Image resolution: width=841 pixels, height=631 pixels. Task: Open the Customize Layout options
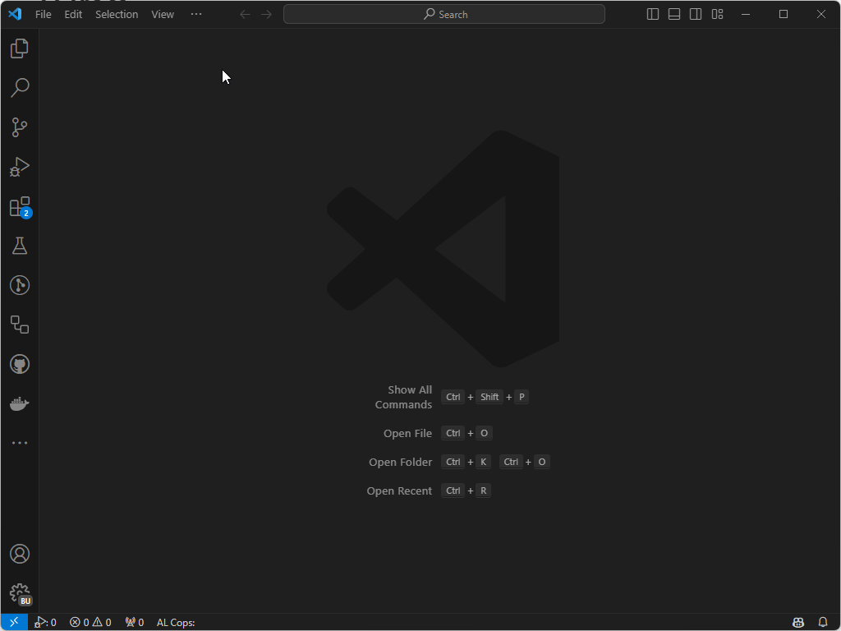click(718, 15)
